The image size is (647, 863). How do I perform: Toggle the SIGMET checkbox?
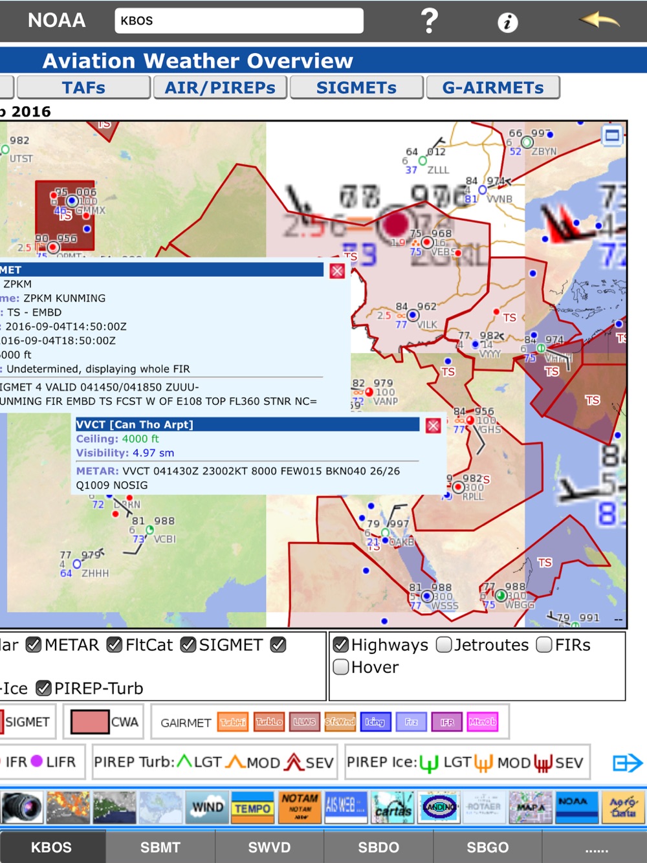(188, 645)
